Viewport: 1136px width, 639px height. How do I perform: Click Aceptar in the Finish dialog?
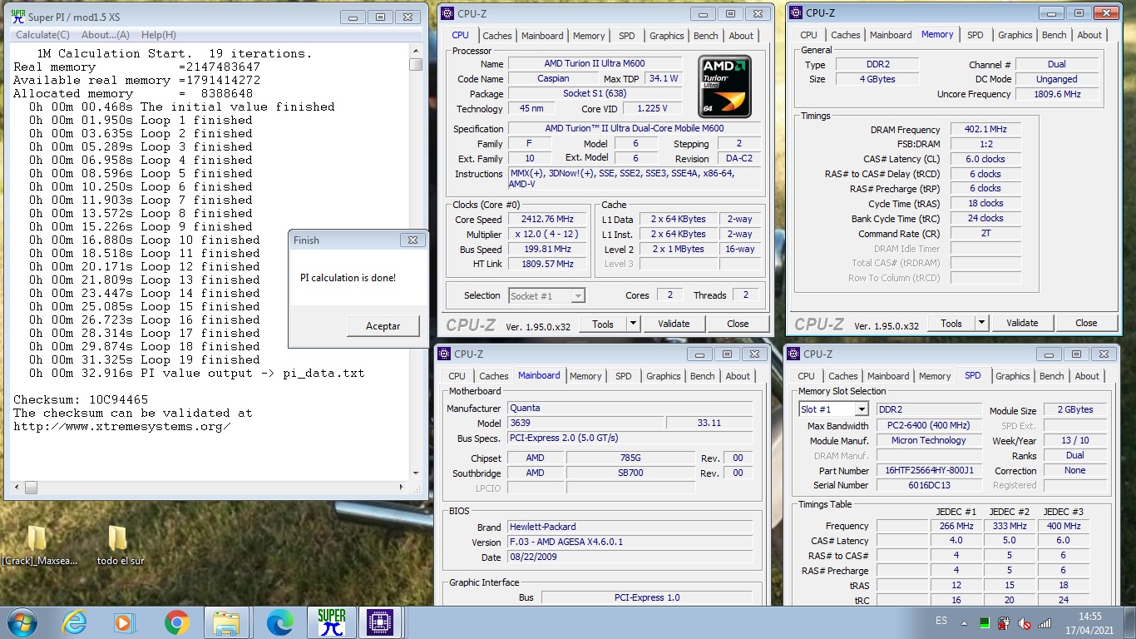click(x=383, y=326)
